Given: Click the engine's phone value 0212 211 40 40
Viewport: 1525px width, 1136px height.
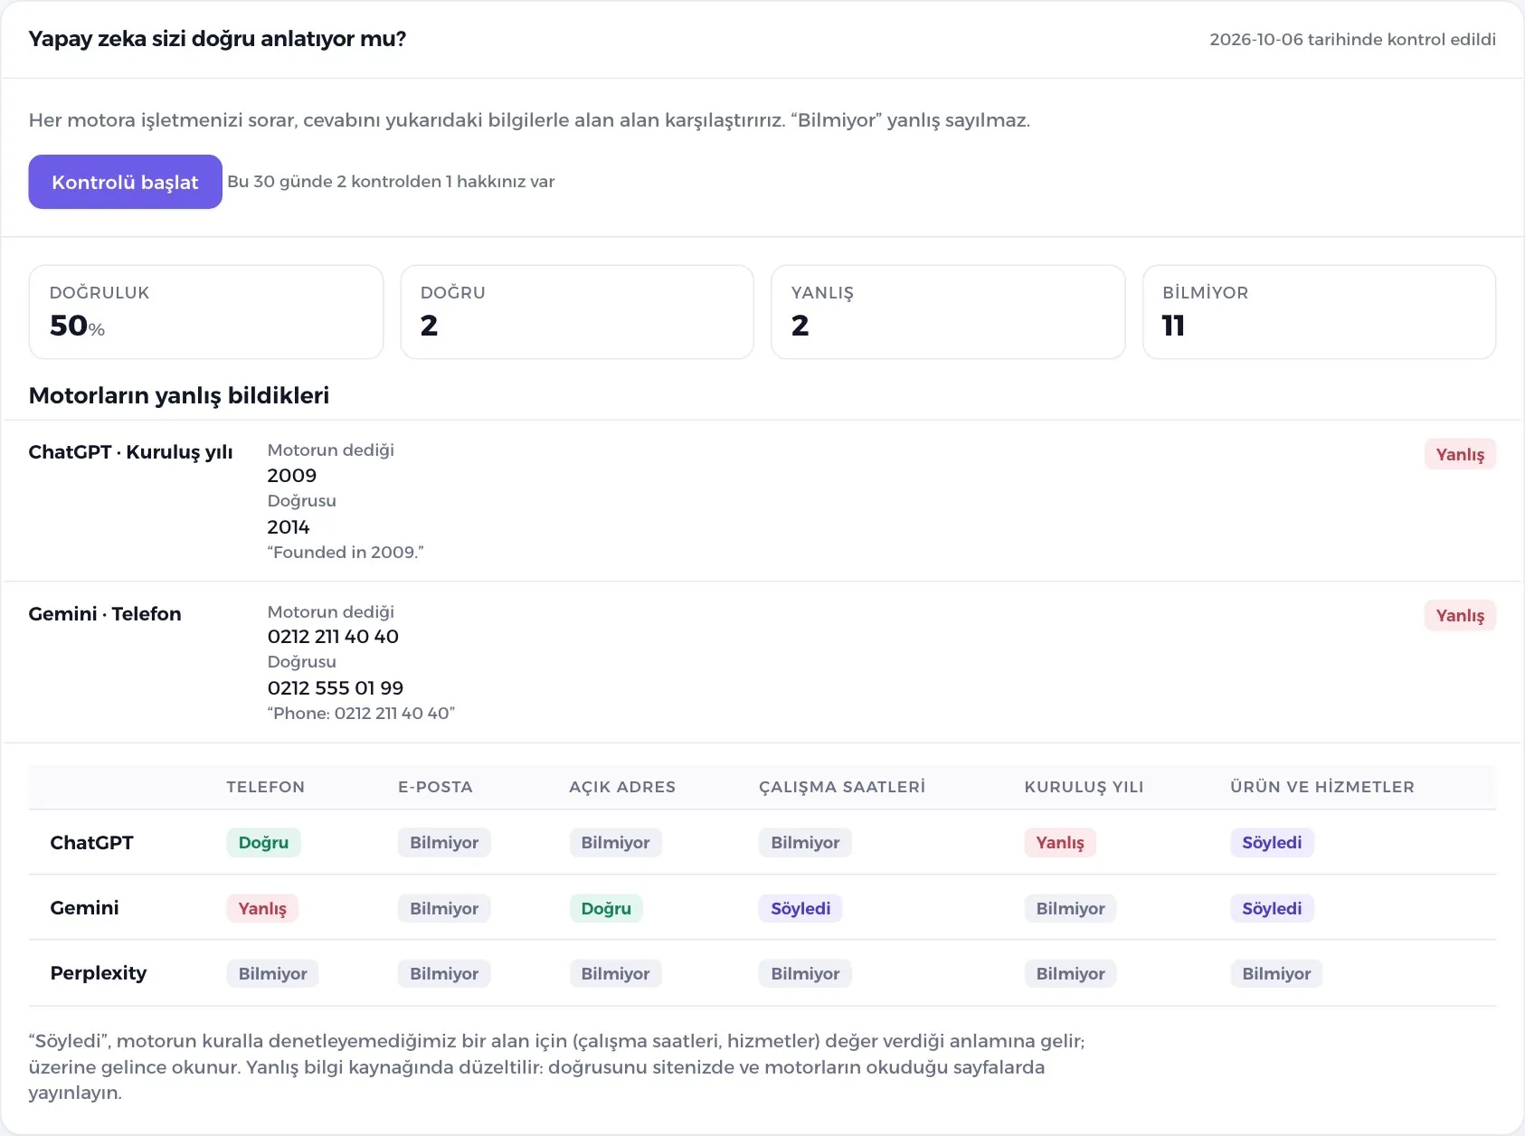Looking at the screenshot, I should (x=333, y=637).
